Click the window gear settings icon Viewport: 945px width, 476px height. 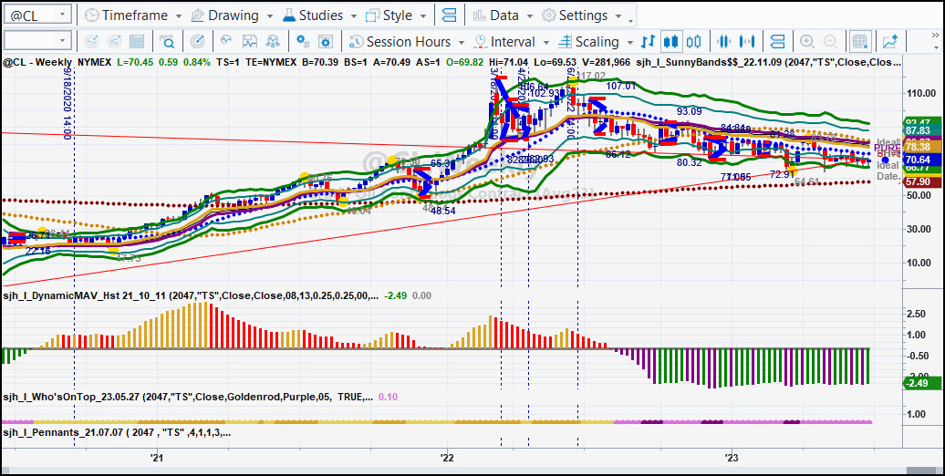(326, 42)
